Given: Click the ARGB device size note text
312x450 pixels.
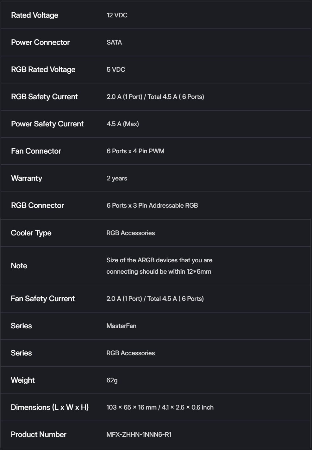Looking at the screenshot, I should click(x=159, y=266).
